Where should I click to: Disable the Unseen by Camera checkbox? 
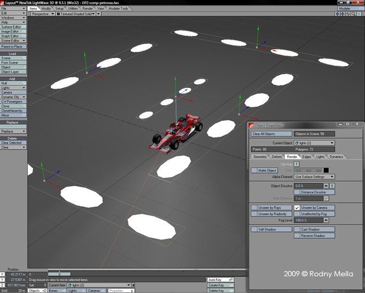297,207
